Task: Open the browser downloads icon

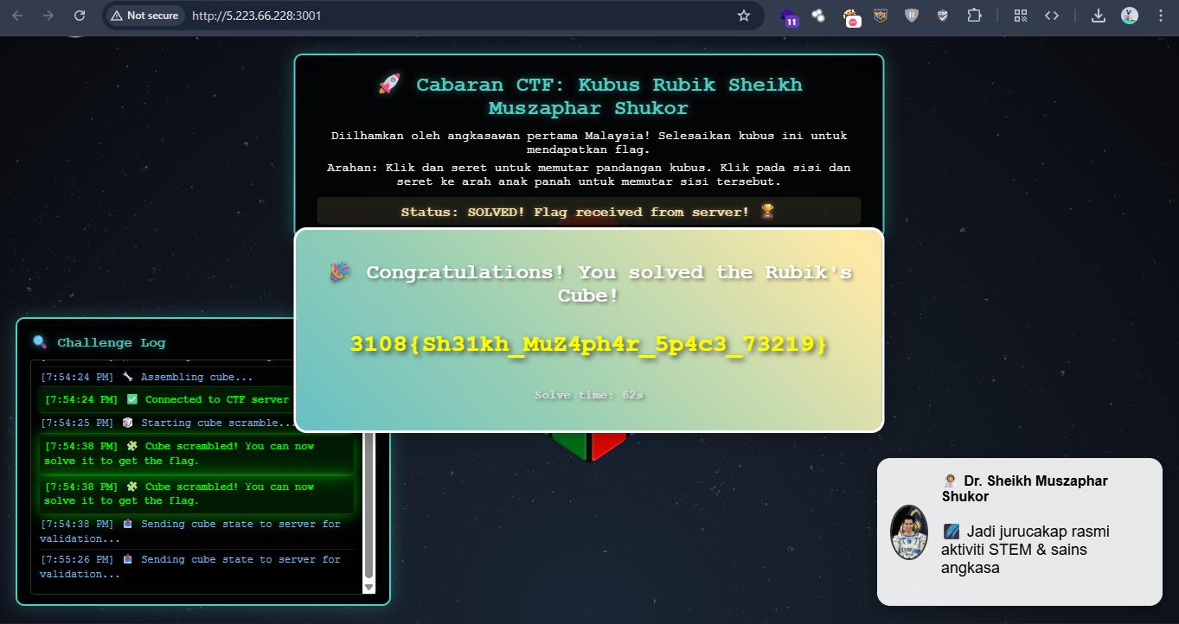Action: click(x=1098, y=16)
